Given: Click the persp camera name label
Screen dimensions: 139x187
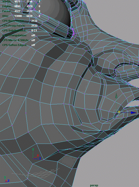Looking at the screenshot, I should [x=94, y=185].
